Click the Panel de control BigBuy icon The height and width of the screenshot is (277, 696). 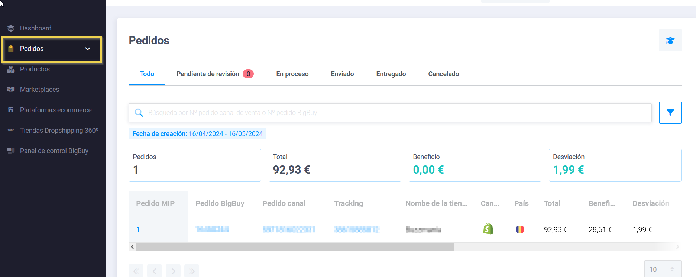11,151
